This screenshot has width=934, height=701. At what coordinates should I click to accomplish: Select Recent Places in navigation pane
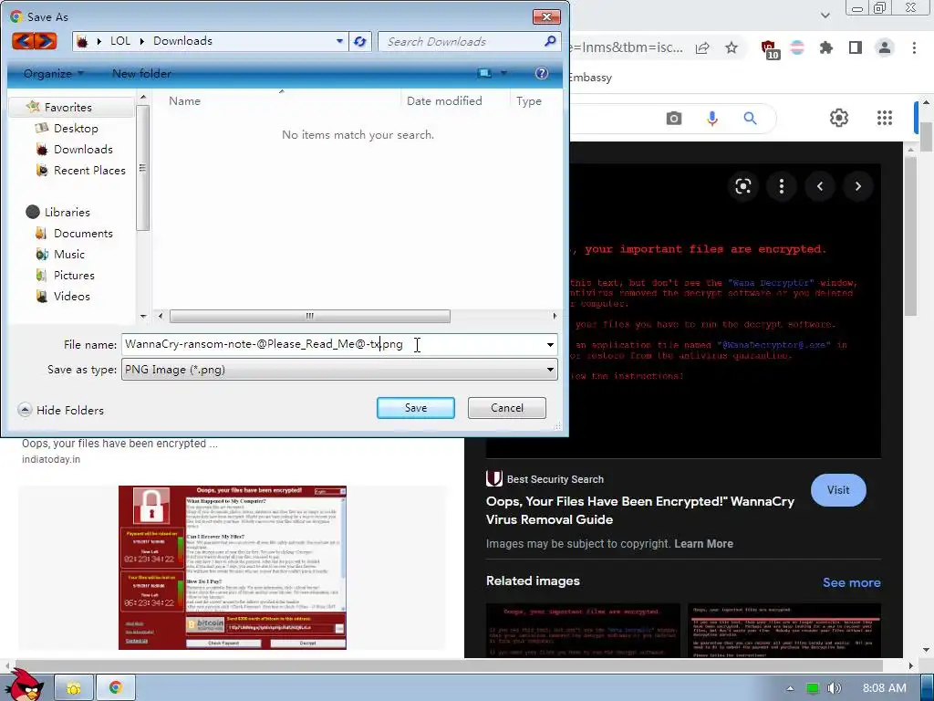pos(89,171)
